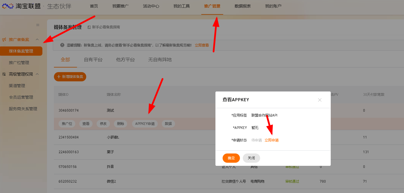Click the 立即申请 link in dialog
Screen dimensions: 404x193
click(x=272, y=140)
